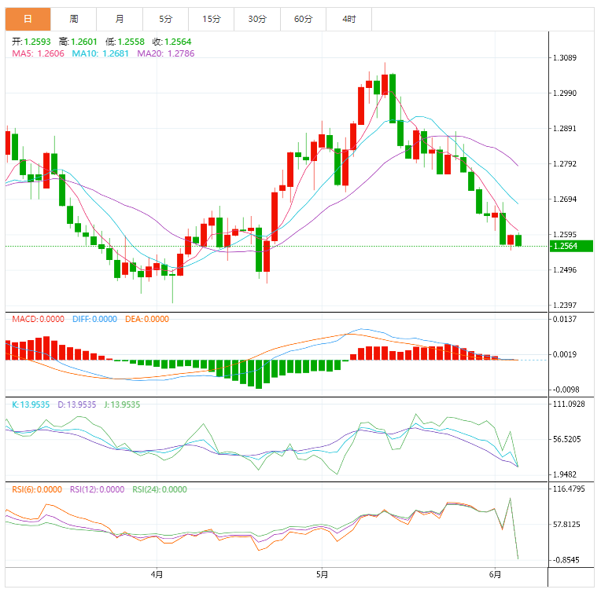Click the 57.8125 RSI axis label
This screenshot has height=593, width=601.
[x=567, y=525]
